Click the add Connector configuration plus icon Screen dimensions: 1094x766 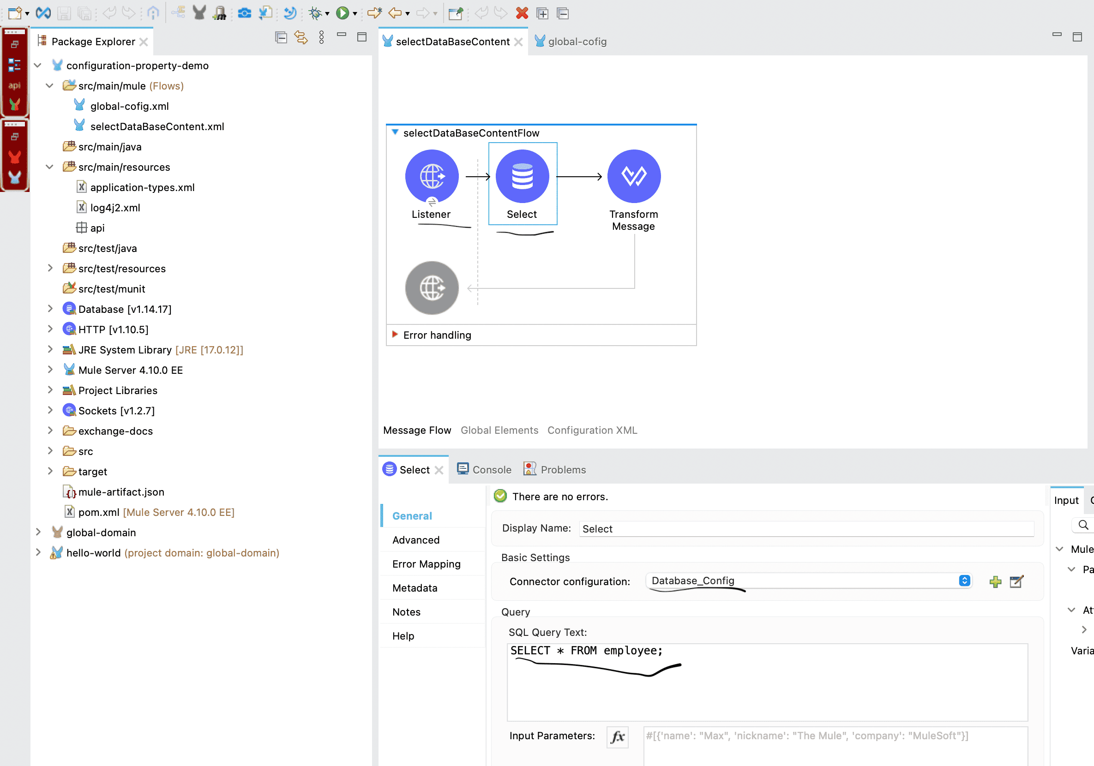[x=995, y=581]
